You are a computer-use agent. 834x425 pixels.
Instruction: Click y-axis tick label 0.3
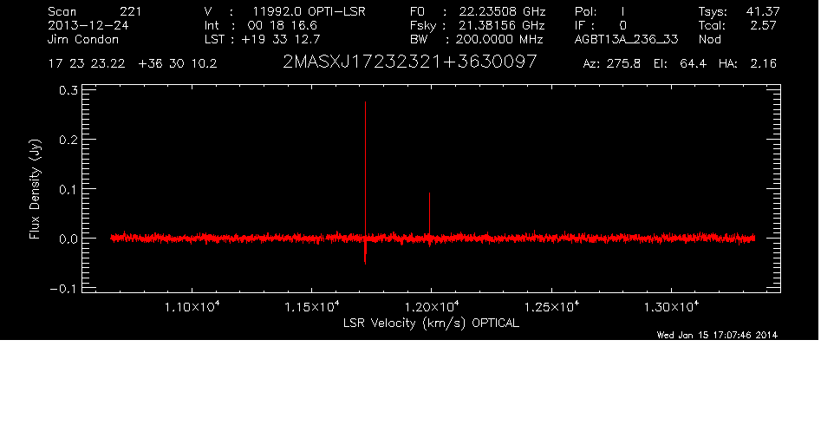tap(68, 90)
